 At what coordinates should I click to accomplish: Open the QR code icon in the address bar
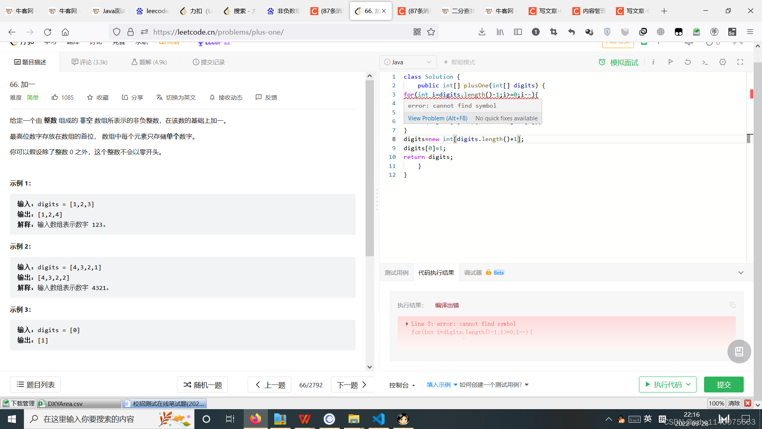coord(417,32)
